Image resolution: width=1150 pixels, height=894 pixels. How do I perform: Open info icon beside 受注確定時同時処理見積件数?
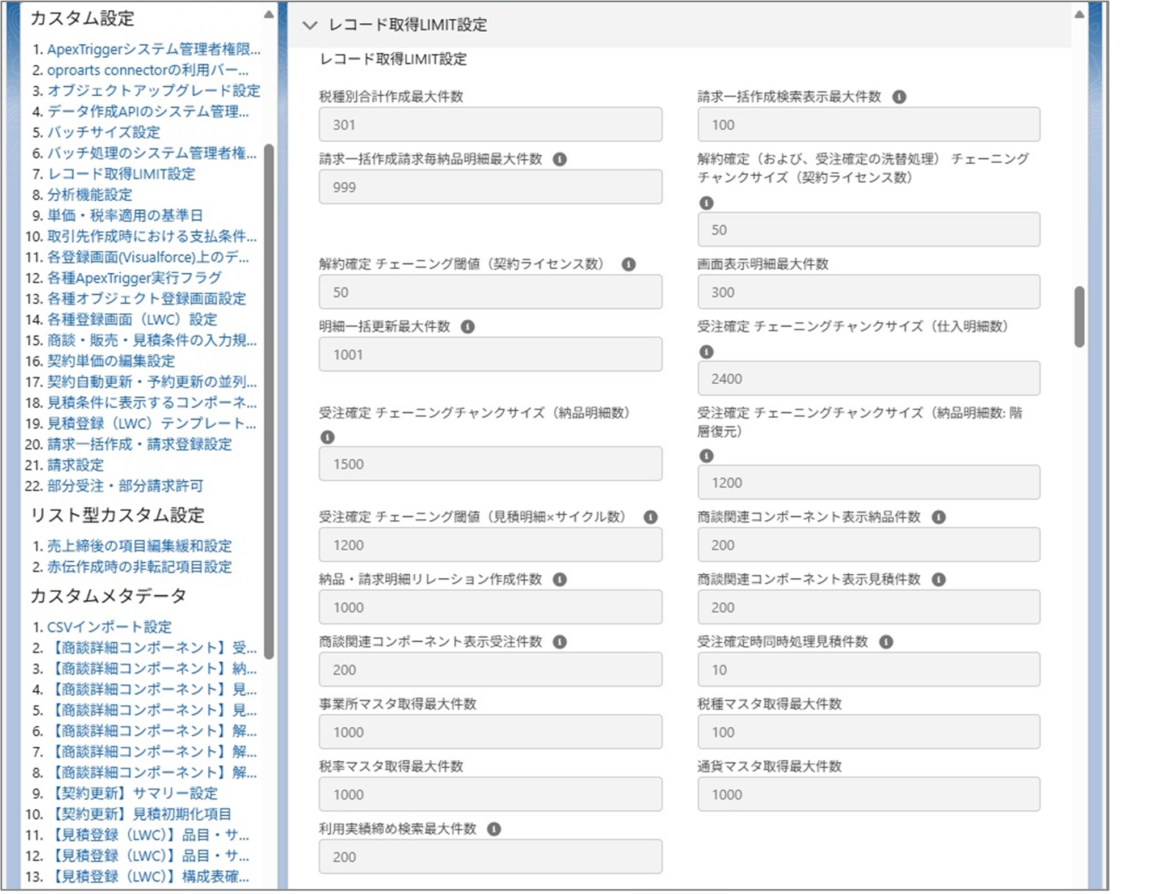[886, 642]
